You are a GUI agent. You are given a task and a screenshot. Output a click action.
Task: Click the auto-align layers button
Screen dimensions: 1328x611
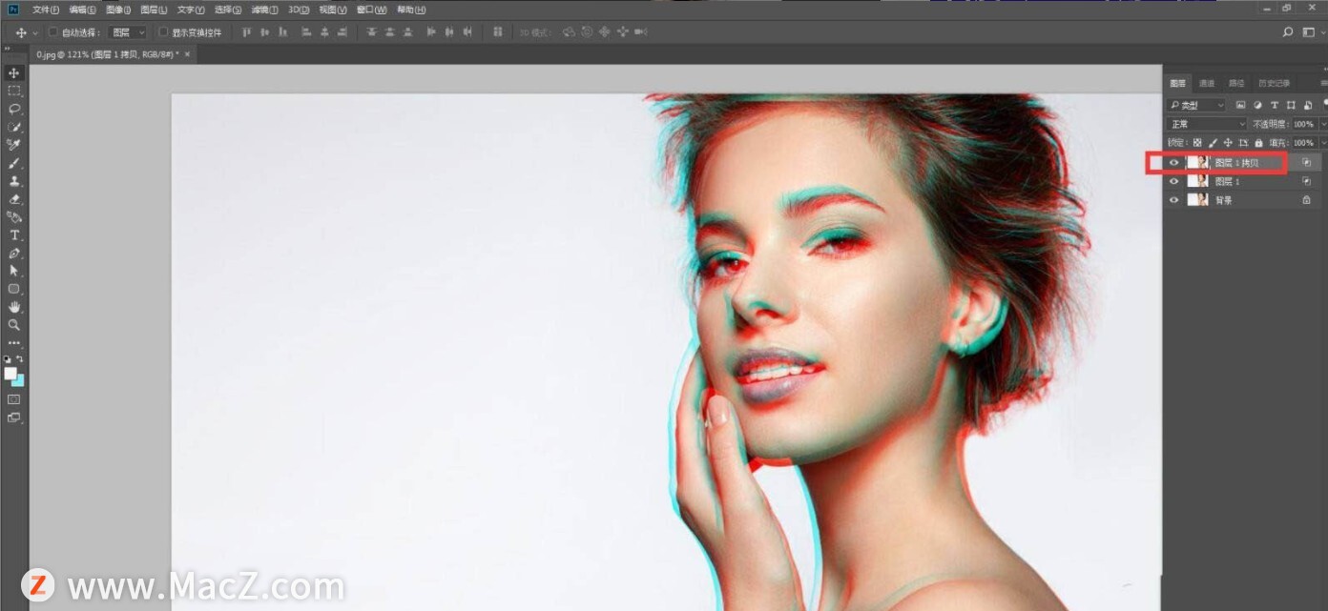pyautogui.click(x=497, y=32)
